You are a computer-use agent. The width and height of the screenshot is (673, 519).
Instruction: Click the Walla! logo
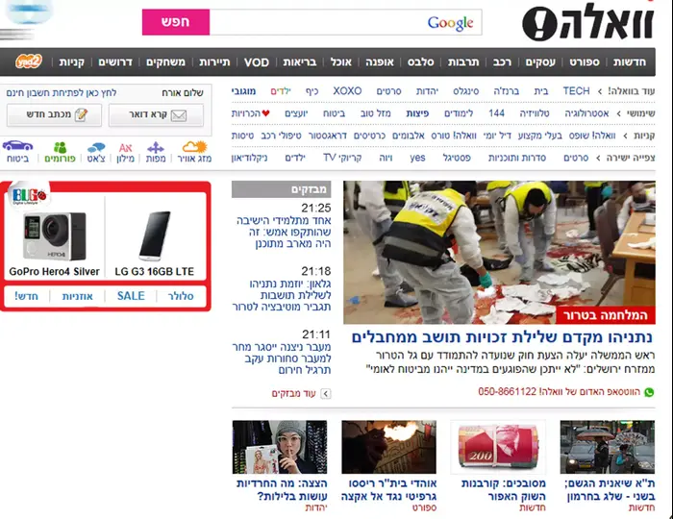pyautogui.click(x=588, y=22)
